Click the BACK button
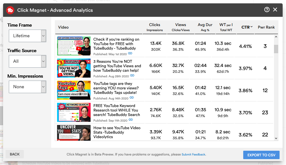Screen dimensions: 286x165 (15, 154)
